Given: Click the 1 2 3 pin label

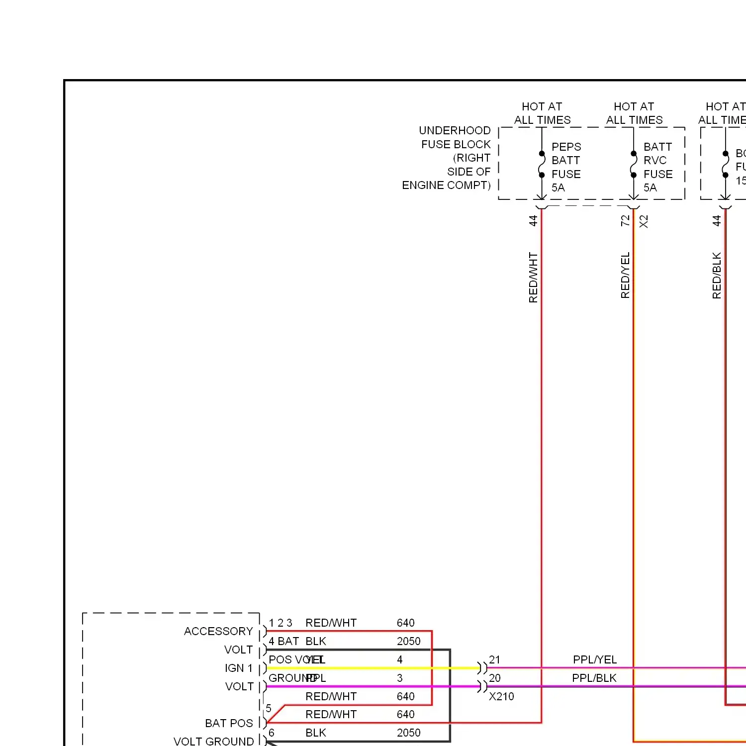Looking at the screenshot, I should 280,623.
